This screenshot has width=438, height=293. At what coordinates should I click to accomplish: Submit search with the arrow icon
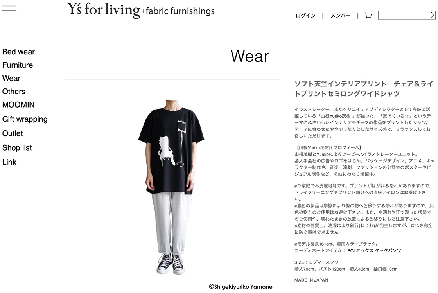point(433,15)
